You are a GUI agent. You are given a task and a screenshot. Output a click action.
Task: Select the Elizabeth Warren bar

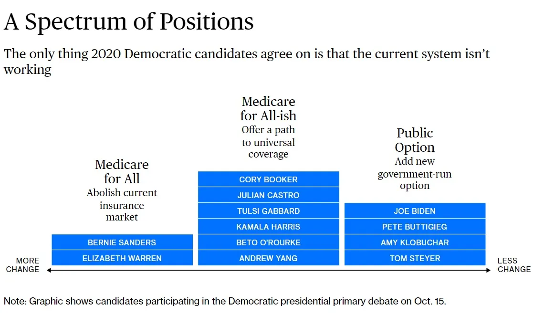(122, 258)
